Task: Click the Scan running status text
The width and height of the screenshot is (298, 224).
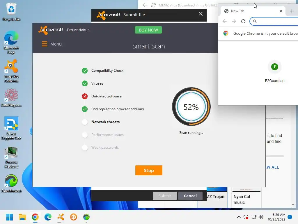Action: tap(191, 133)
